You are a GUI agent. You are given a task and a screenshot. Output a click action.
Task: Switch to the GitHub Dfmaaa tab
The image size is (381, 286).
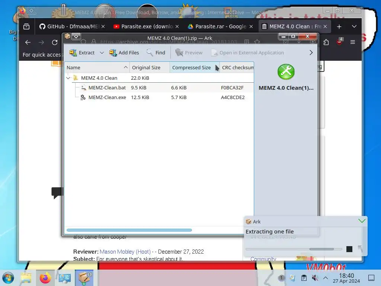[69, 26]
